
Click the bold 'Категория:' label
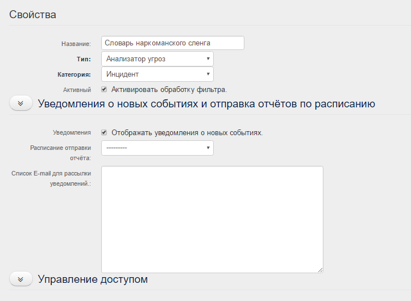pos(74,74)
